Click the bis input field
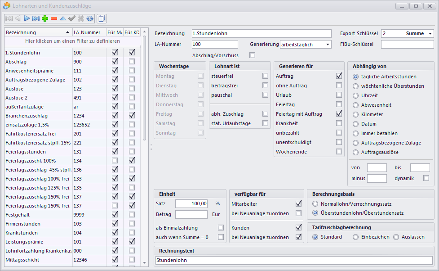439x271 pixels. 420,167
